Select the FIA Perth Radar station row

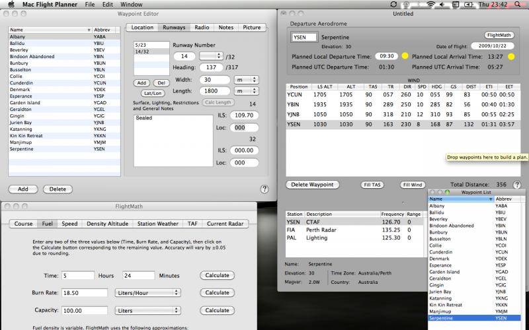pos(354,230)
